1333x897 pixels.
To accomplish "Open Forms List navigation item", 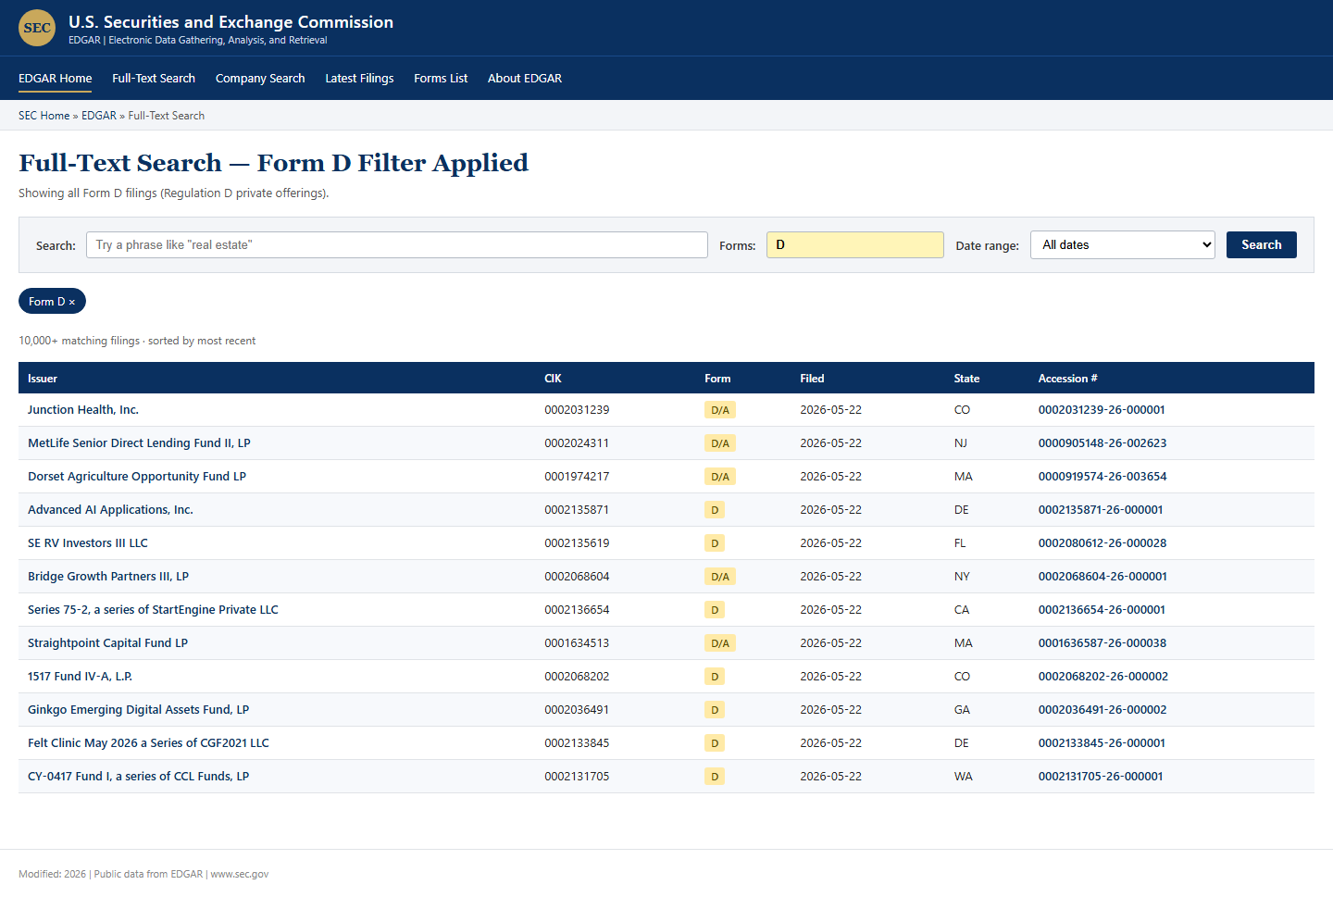I will (x=441, y=79).
